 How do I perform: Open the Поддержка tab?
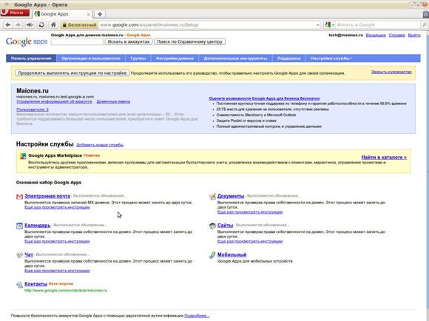pyautogui.click(x=289, y=58)
